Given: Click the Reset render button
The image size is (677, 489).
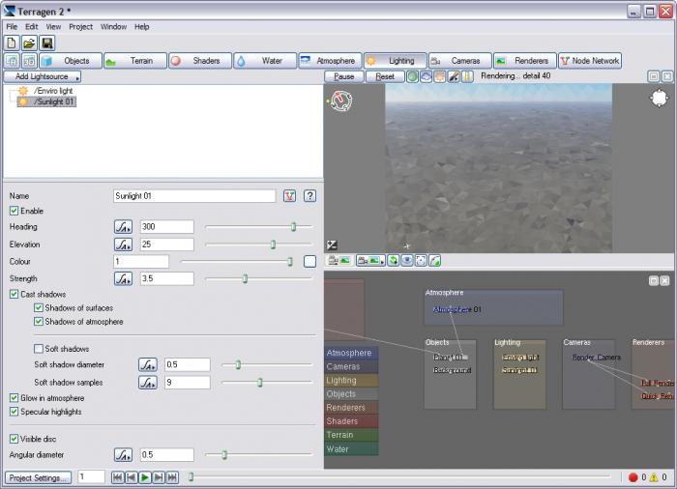Looking at the screenshot, I should click(x=385, y=76).
